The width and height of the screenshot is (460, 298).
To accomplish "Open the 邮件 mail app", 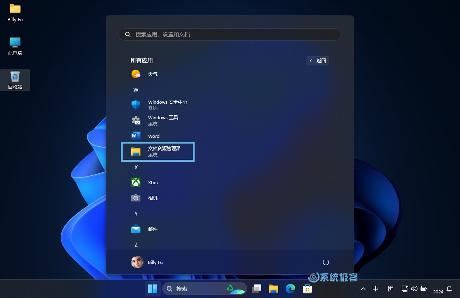I will tap(153, 229).
